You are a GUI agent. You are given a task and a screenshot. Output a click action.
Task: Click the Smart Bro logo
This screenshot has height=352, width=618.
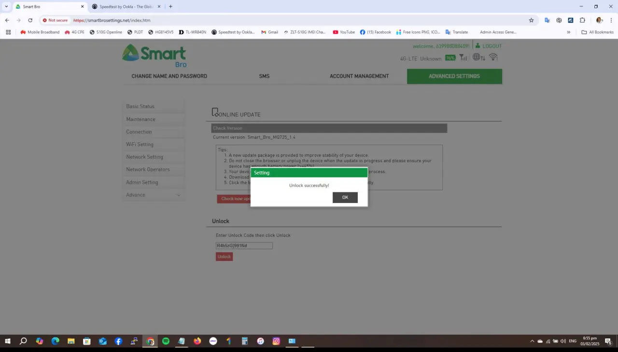point(154,55)
